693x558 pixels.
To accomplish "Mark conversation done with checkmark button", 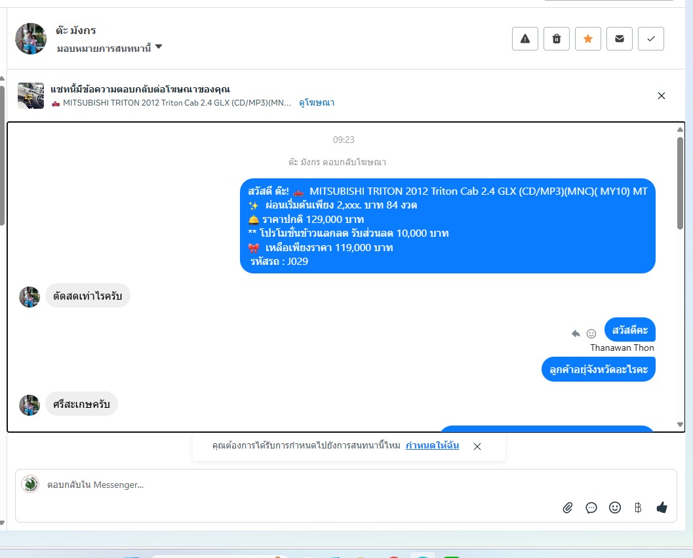I will 650,39.
